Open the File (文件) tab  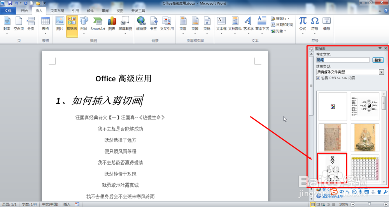(8, 11)
